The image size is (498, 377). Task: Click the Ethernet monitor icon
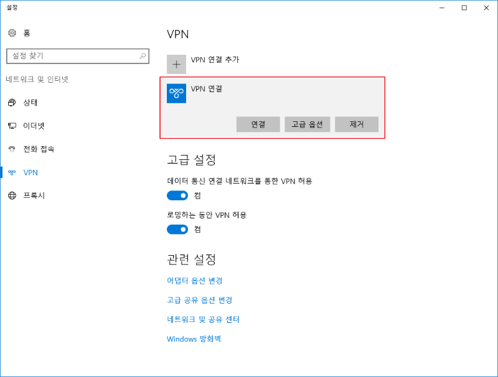12,126
